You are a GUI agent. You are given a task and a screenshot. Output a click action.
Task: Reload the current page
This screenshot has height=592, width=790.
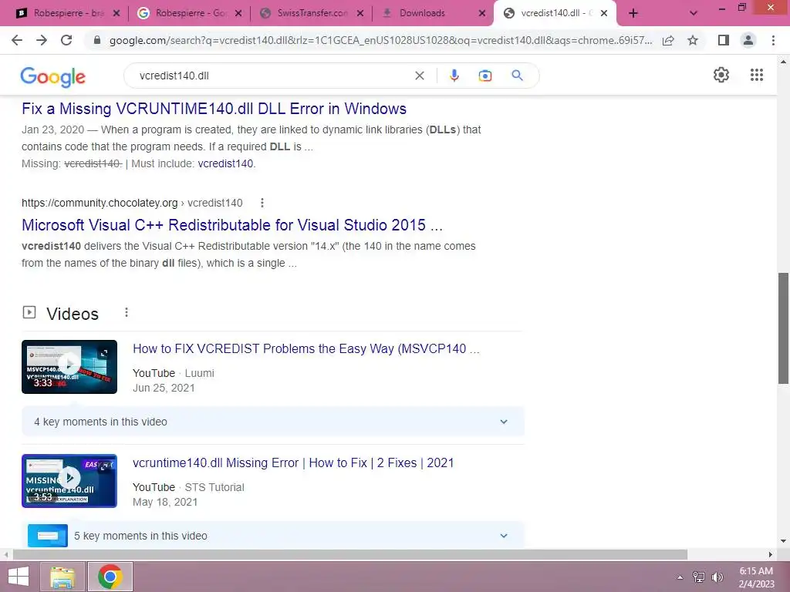(66, 40)
